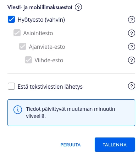Open help for Viesti- ja mobiilimaksuestot heading
138x156 pixels.
78,7
